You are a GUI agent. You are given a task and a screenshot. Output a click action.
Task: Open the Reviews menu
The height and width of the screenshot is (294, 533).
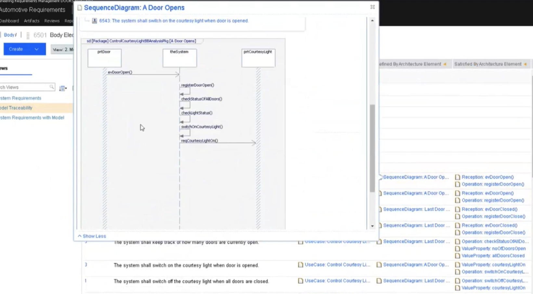[52, 21]
